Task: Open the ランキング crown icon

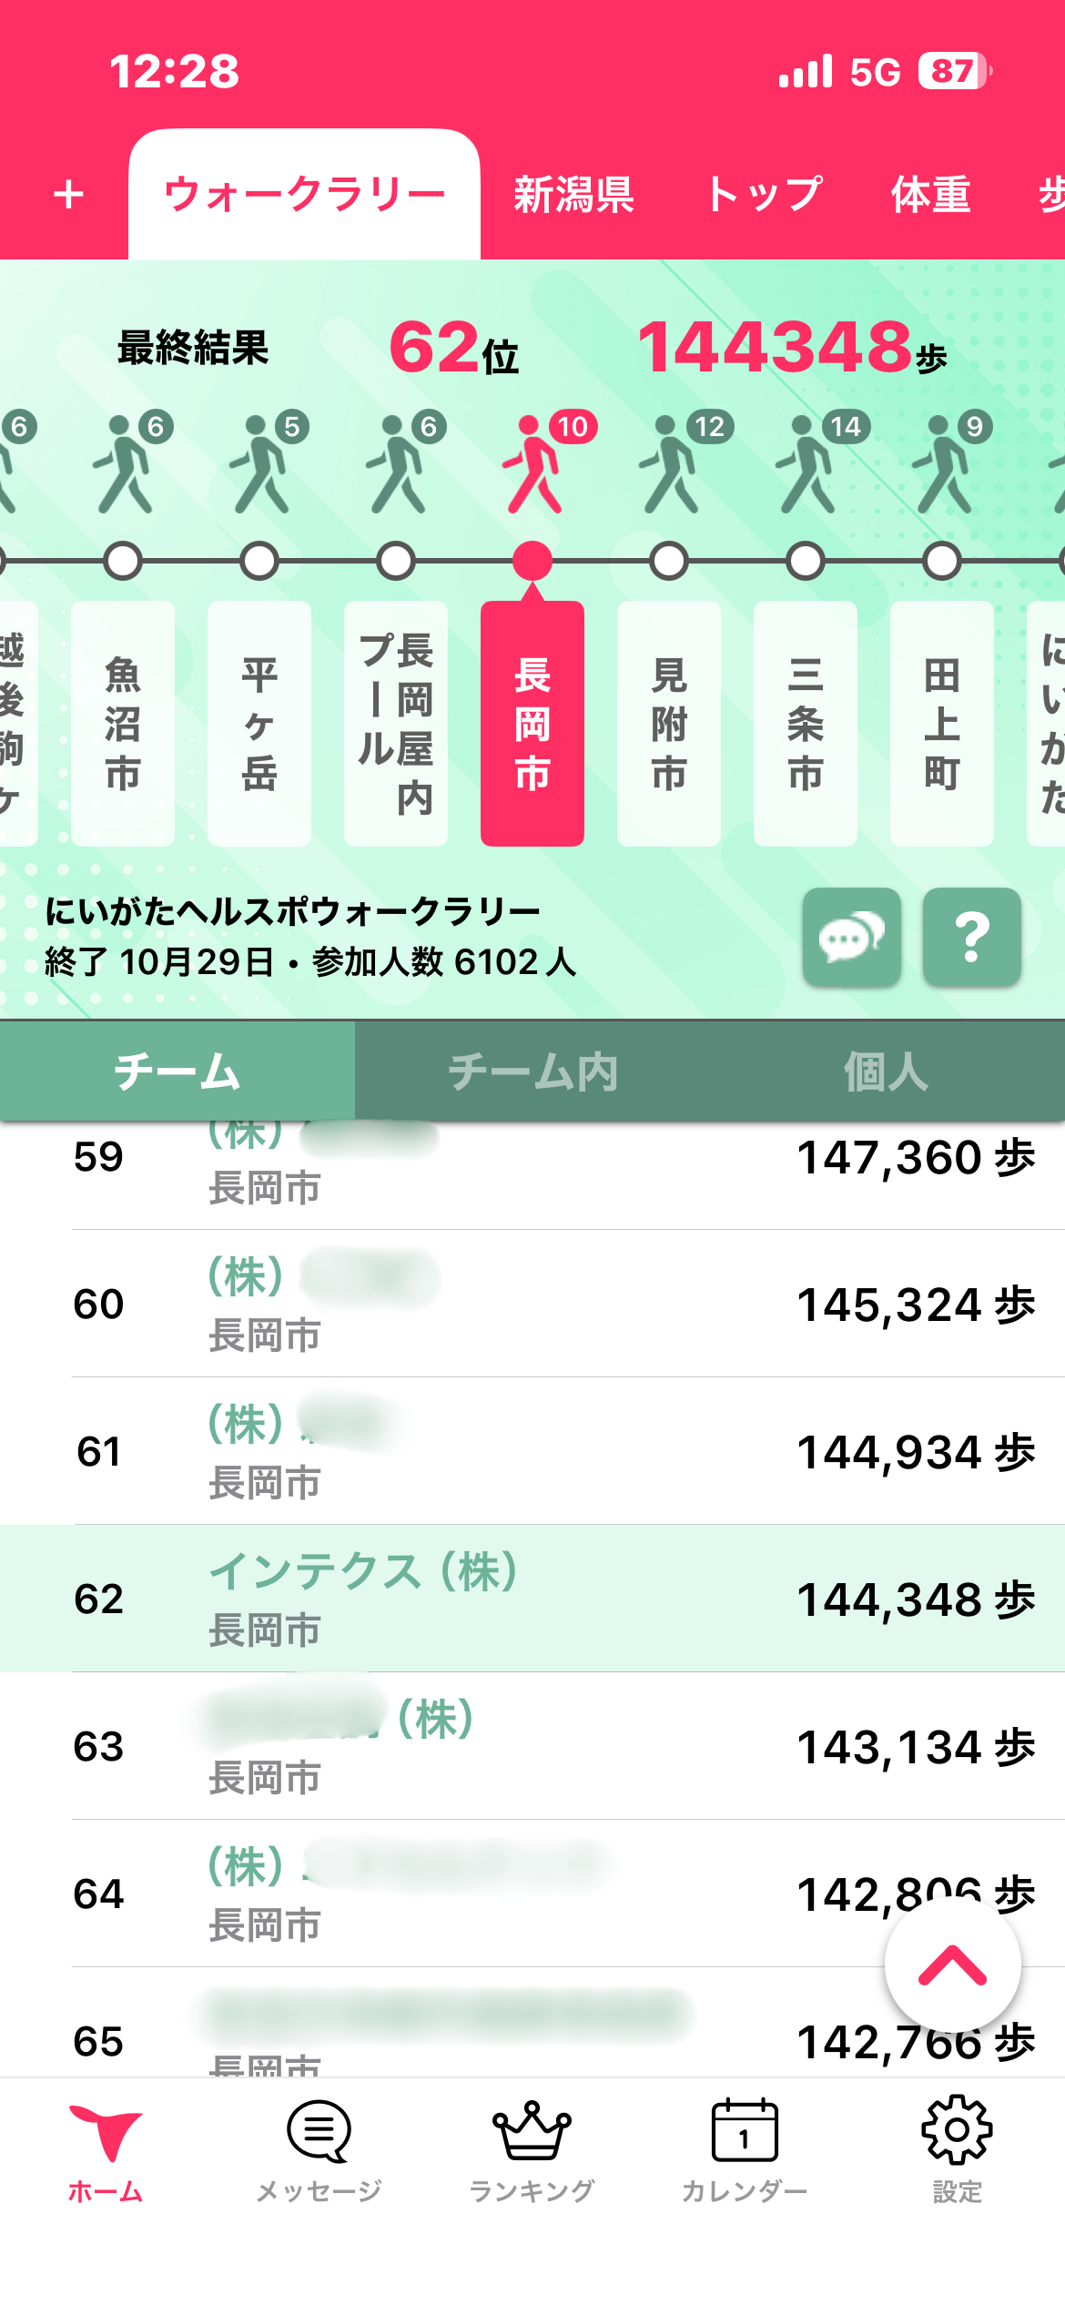Action: point(532,2150)
